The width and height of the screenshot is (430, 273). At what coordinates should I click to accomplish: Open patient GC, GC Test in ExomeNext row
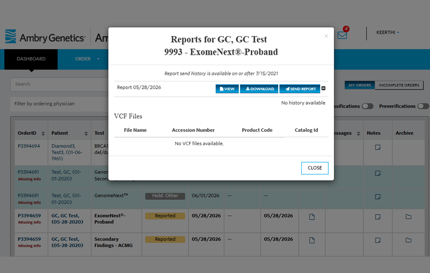click(67, 219)
